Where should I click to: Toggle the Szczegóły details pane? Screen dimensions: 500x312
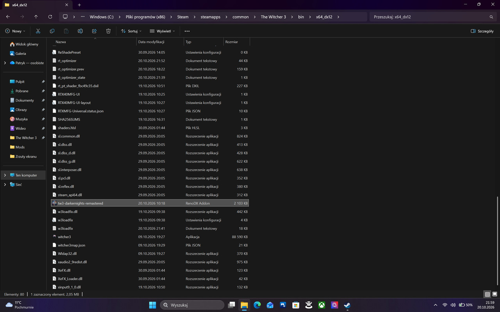(x=482, y=31)
